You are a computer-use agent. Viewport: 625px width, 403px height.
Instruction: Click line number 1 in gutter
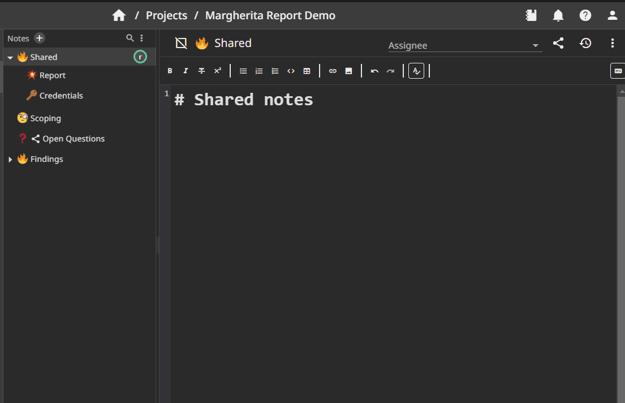click(167, 93)
